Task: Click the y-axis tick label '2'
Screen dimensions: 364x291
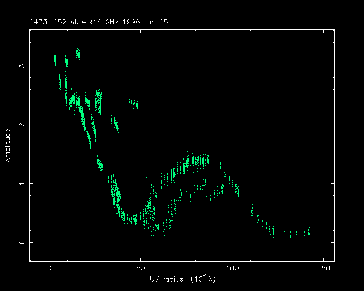Action: pos(20,125)
